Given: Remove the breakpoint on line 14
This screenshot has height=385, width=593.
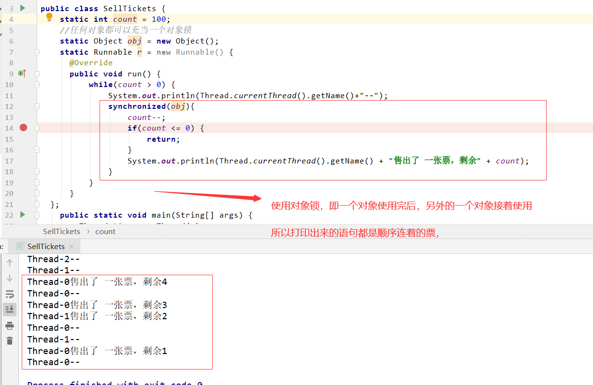Looking at the screenshot, I should [x=23, y=128].
